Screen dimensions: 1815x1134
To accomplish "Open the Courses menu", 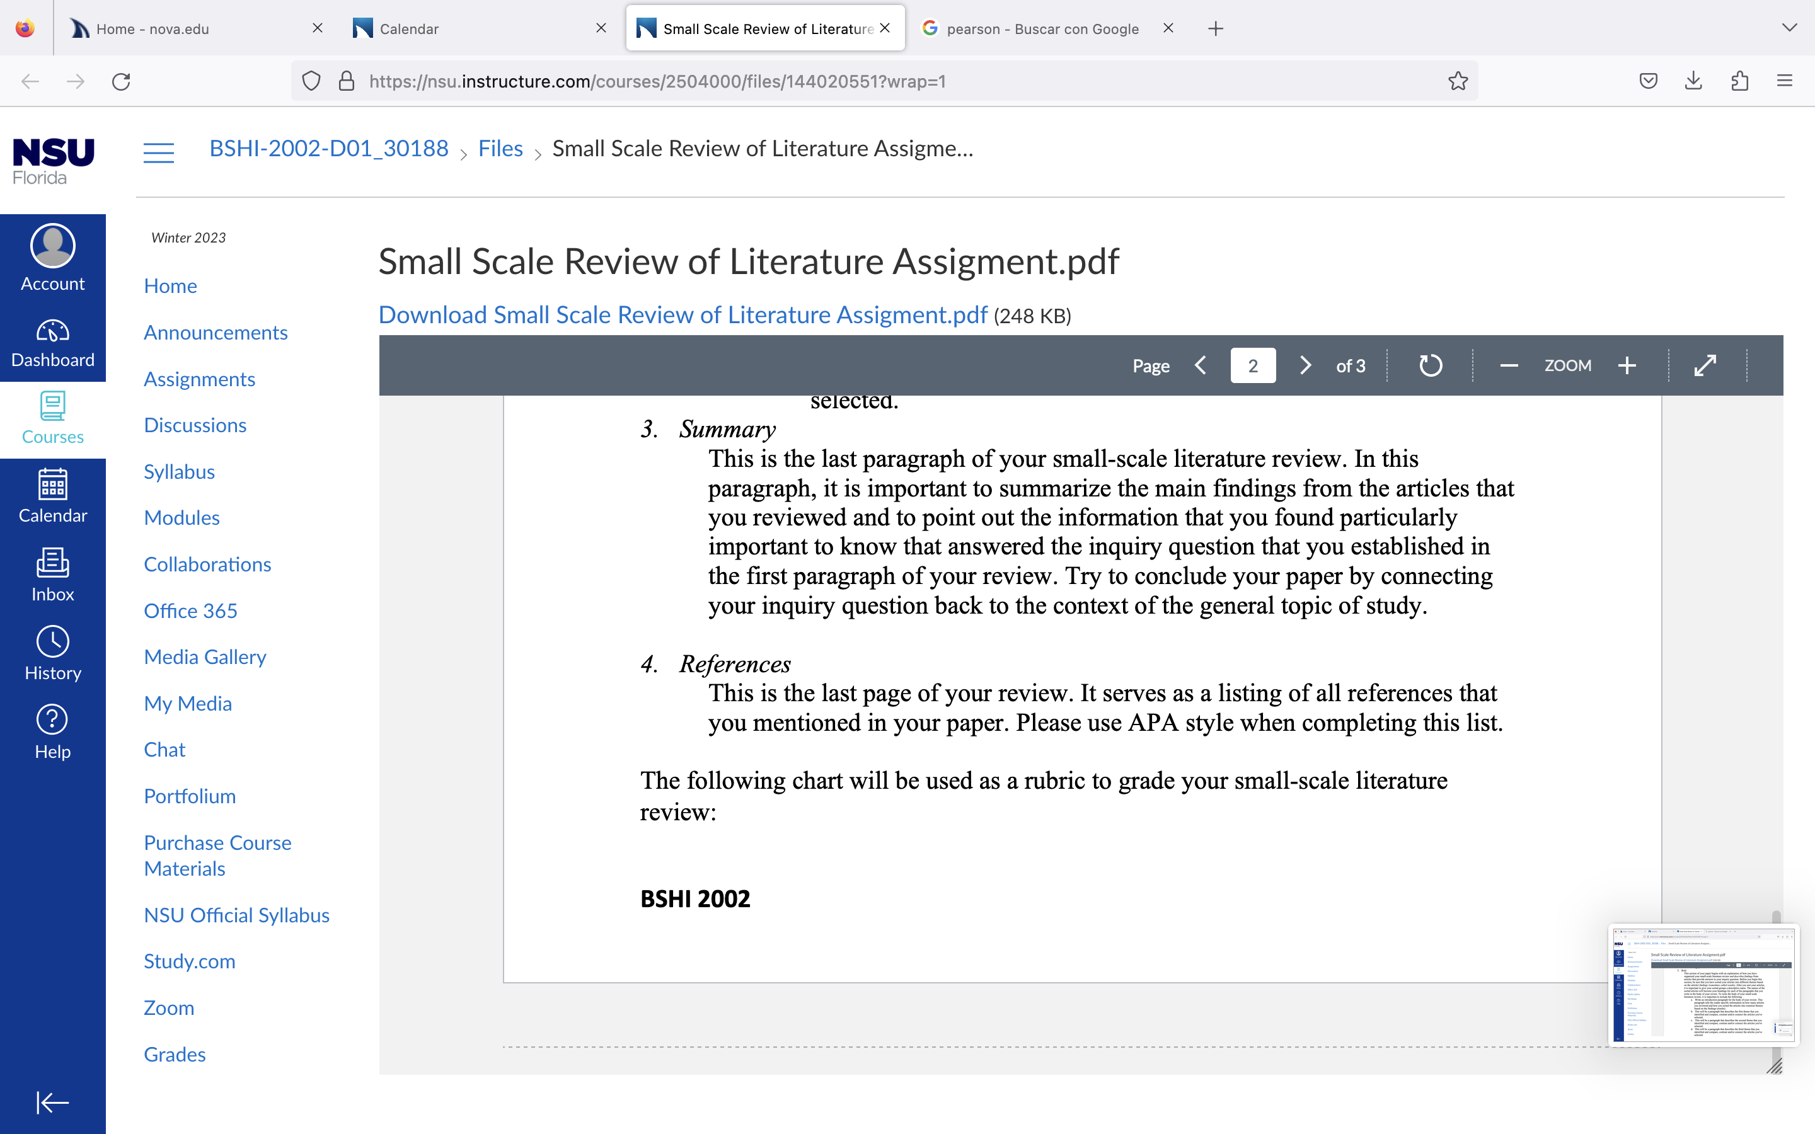I will [52, 418].
